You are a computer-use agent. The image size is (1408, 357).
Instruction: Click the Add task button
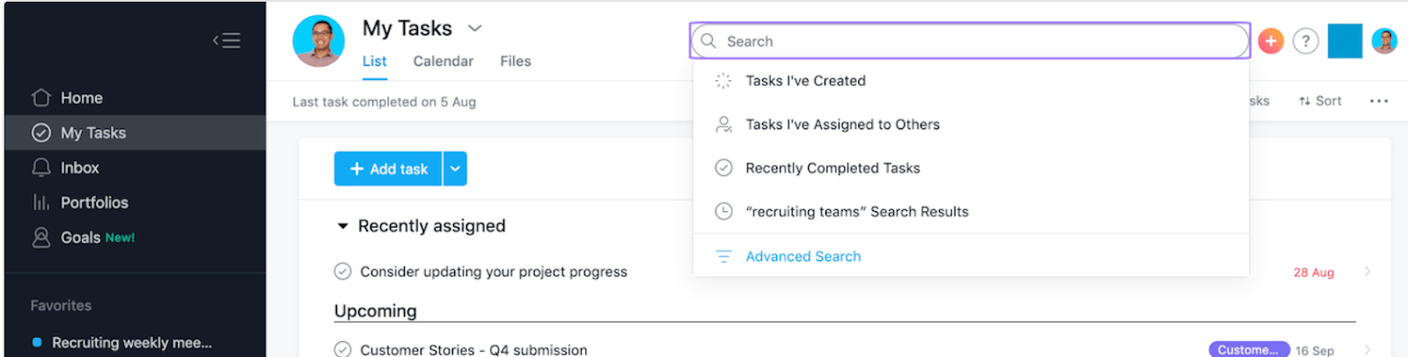tap(388, 169)
